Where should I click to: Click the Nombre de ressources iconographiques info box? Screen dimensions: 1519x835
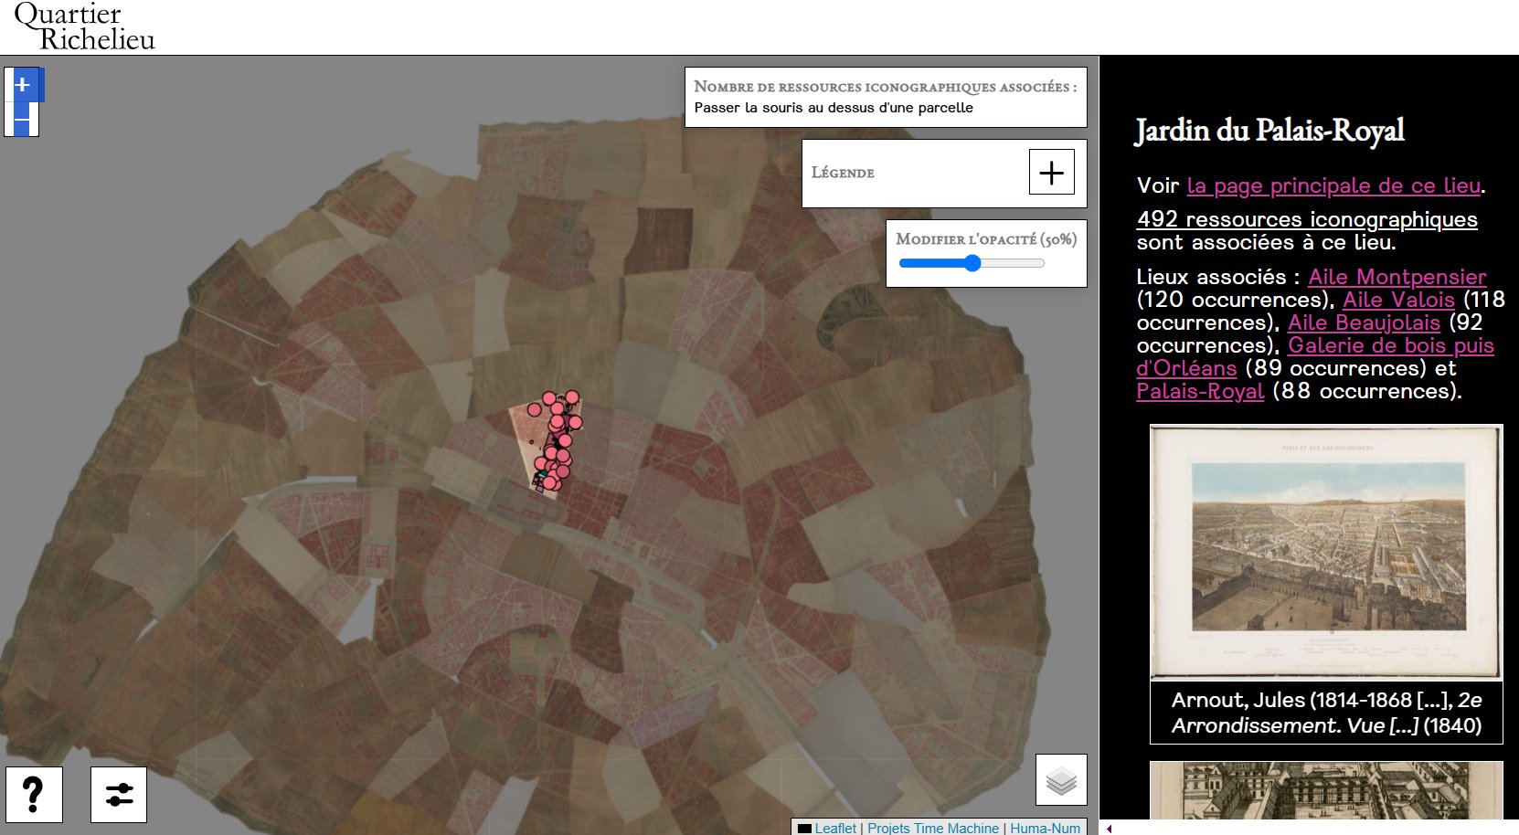886,97
